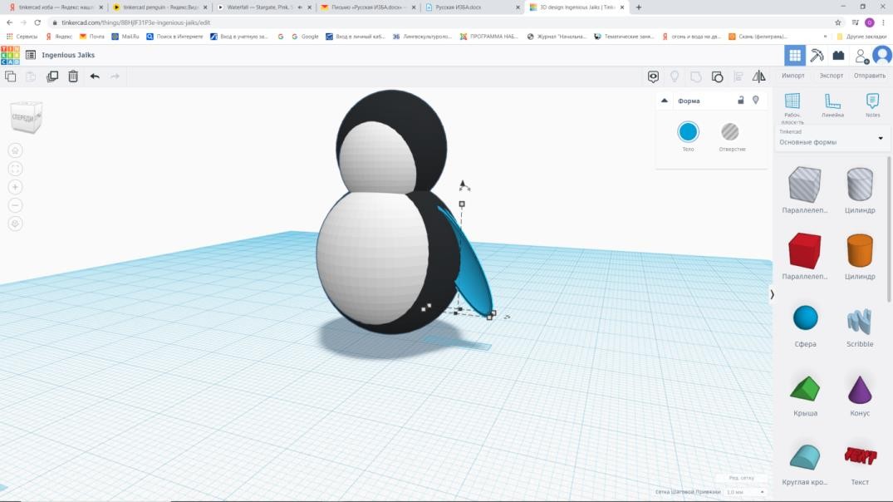
Task: Click the Импорт button
Action: (792, 76)
